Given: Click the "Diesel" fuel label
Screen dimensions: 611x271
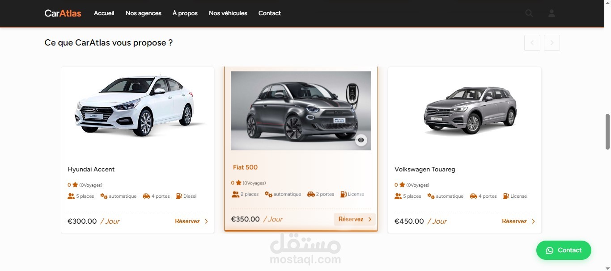Looking at the screenshot, I should tap(190, 196).
